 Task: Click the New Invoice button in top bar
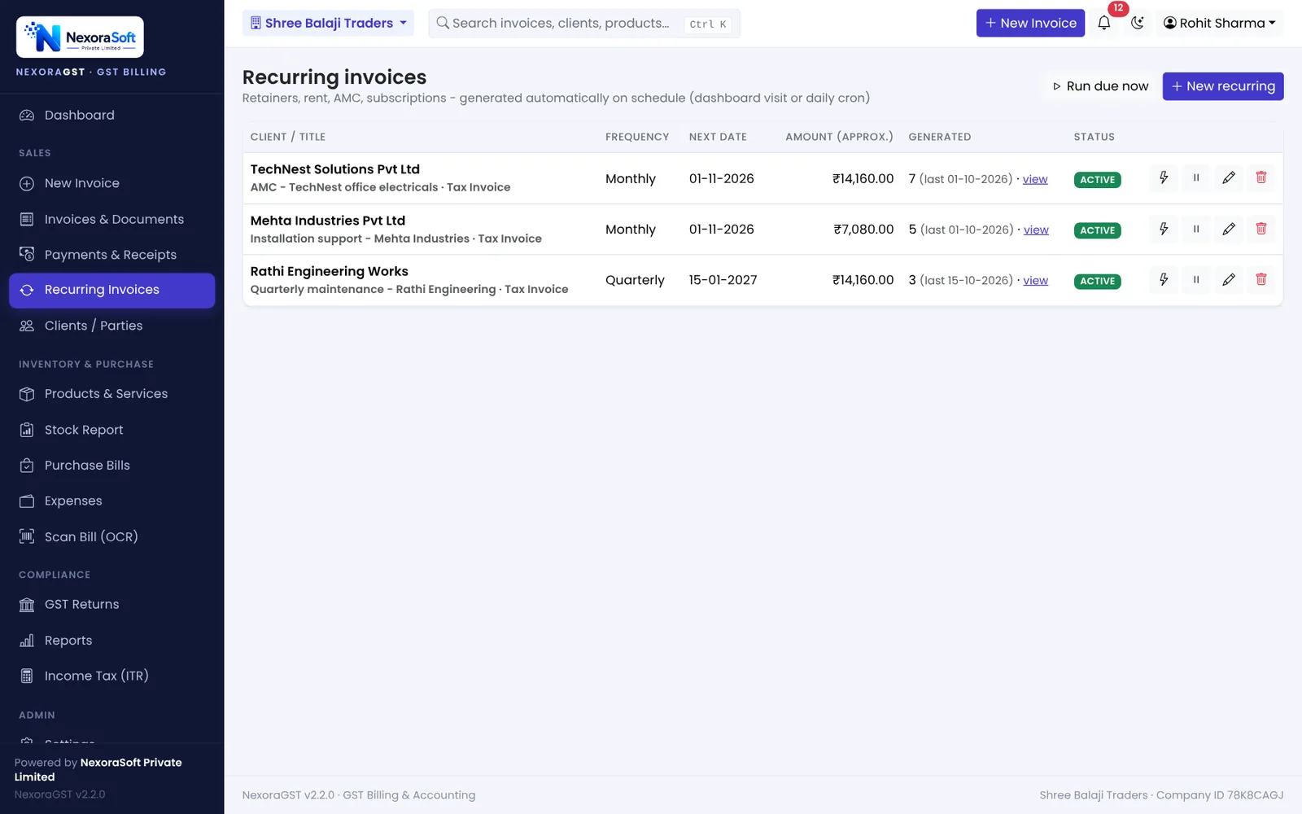[x=1030, y=23]
